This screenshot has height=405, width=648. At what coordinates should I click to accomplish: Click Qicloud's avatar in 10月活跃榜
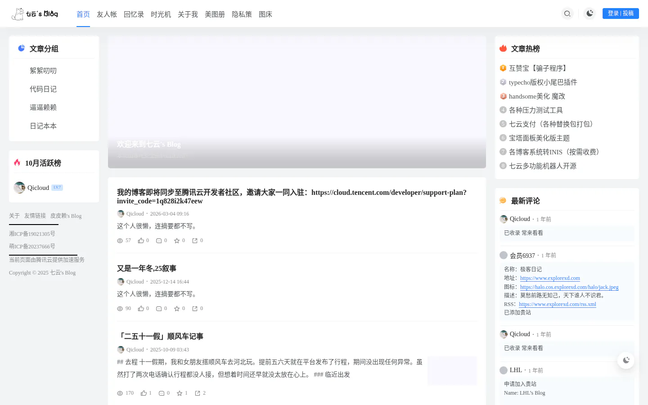tap(19, 188)
